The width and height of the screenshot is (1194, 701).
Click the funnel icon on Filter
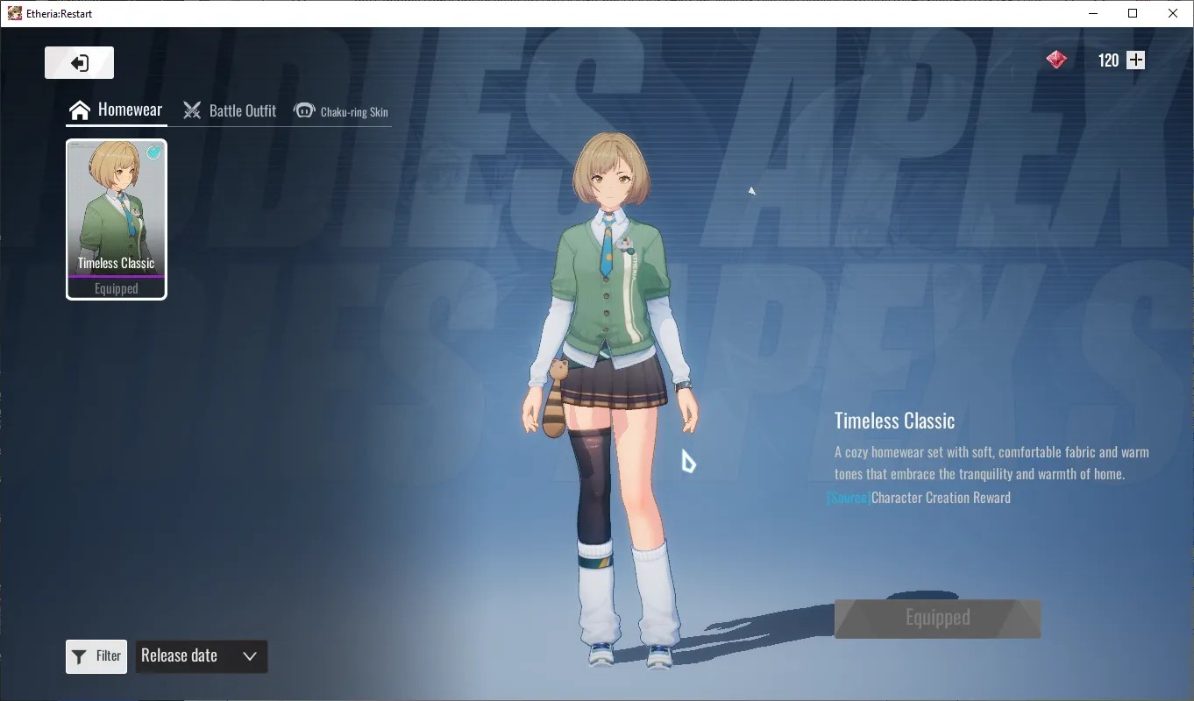click(79, 656)
